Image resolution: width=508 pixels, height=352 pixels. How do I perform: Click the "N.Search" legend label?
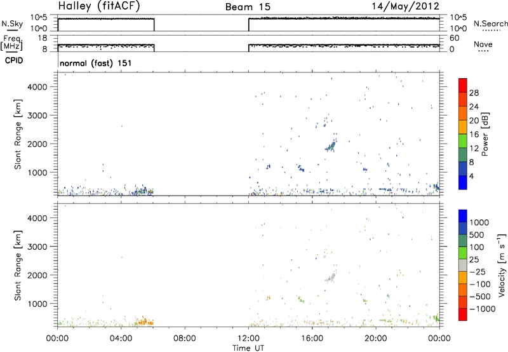[x=490, y=24]
